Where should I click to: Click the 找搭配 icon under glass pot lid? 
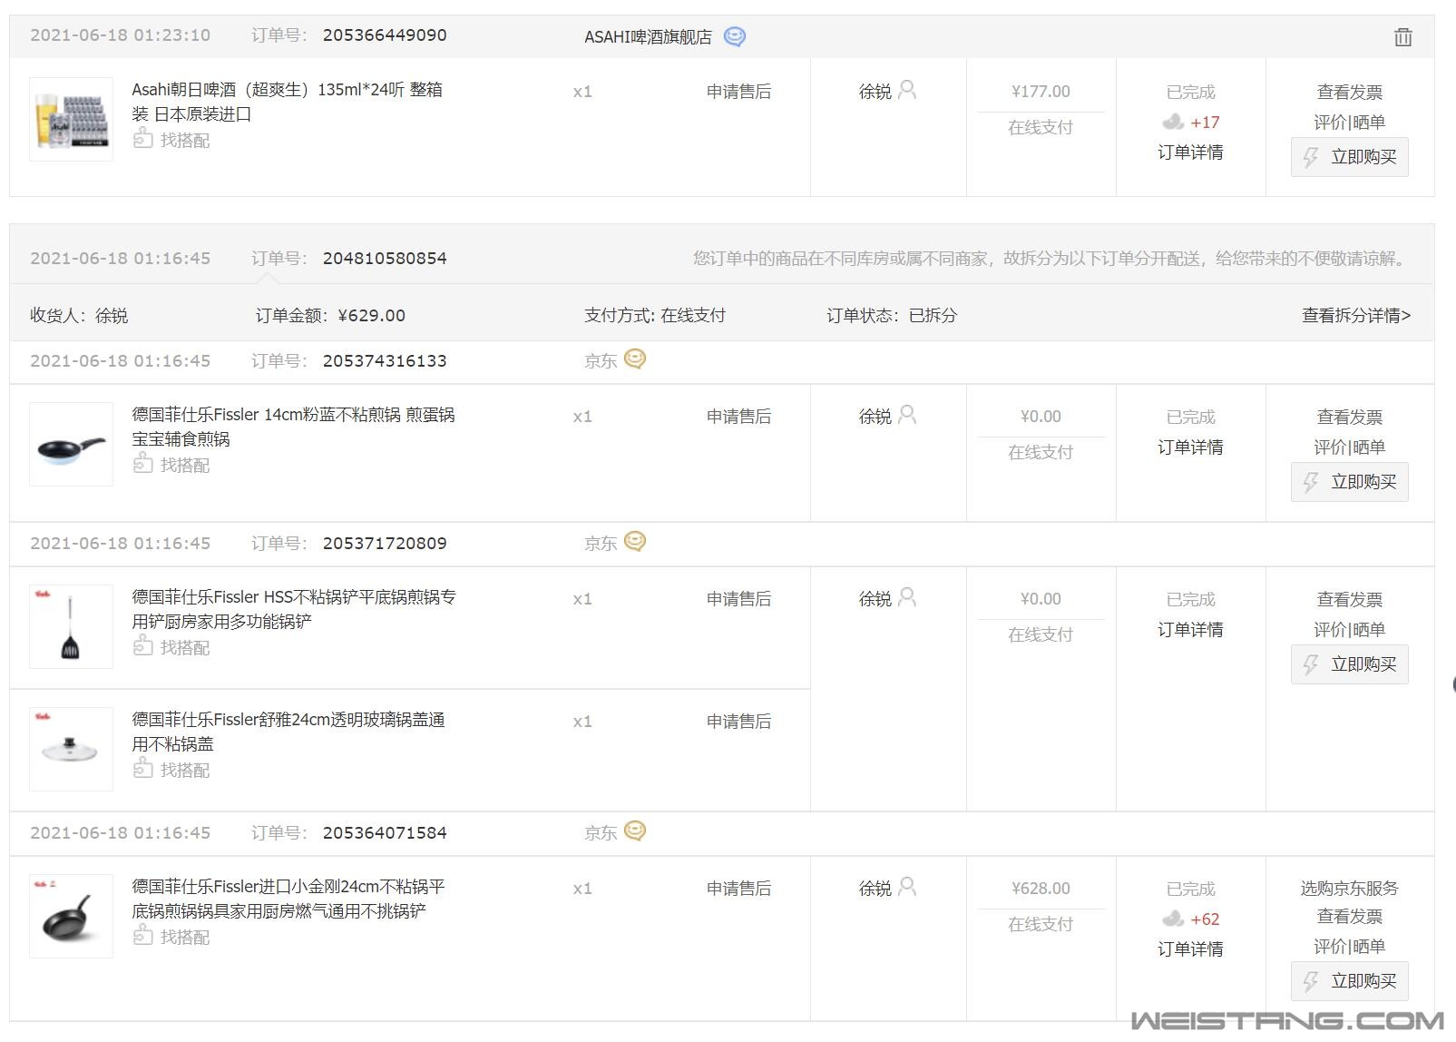tap(142, 768)
